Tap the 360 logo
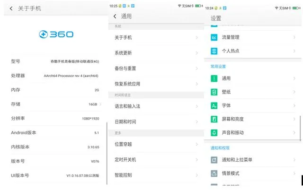 [x=56, y=35]
